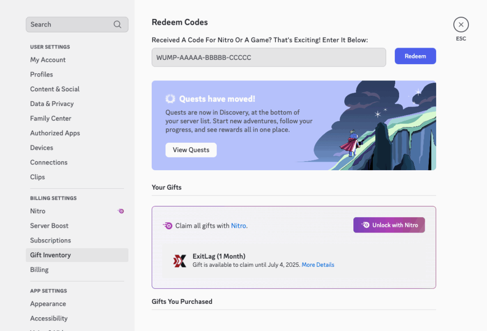Click the Gifts You Purchased heading

(182, 302)
